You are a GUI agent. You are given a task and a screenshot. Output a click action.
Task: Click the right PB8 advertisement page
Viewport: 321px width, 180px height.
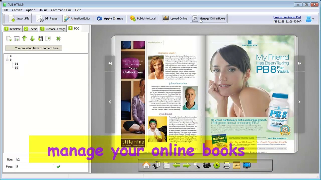point(250,94)
